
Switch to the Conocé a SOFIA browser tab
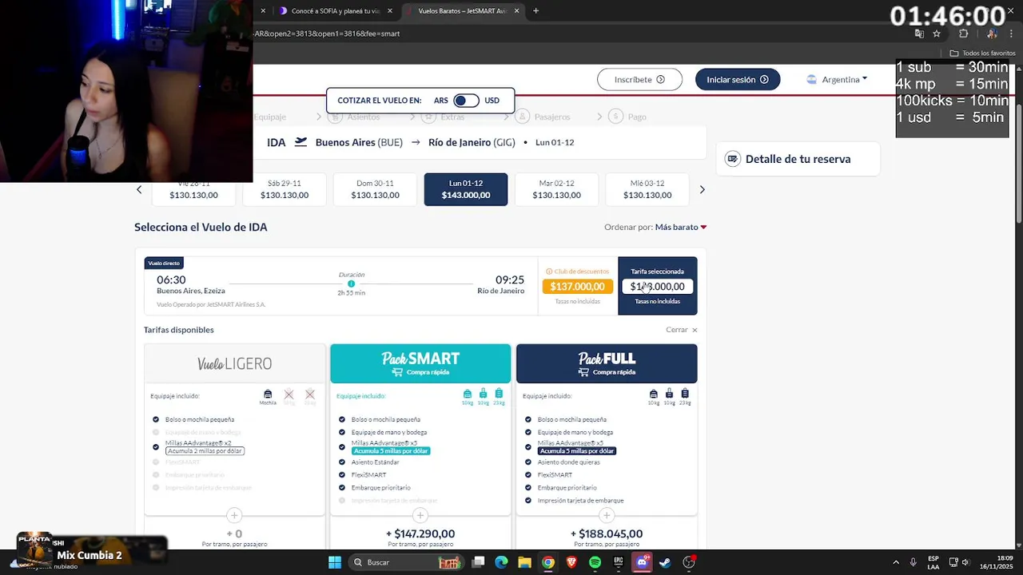point(334,11)
